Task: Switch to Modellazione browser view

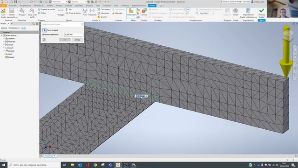Action: (14, 28)
